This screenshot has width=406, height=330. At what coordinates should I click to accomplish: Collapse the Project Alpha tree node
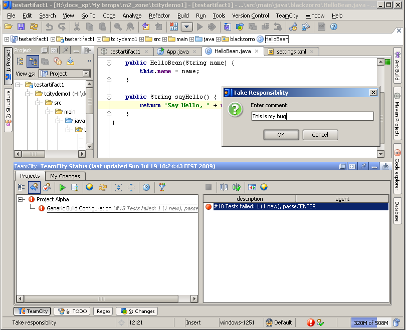tap(21, 199)
